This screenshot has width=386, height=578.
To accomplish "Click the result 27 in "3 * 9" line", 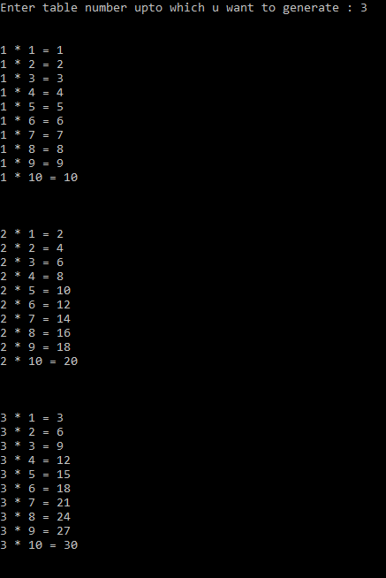I will coord(64,531).
